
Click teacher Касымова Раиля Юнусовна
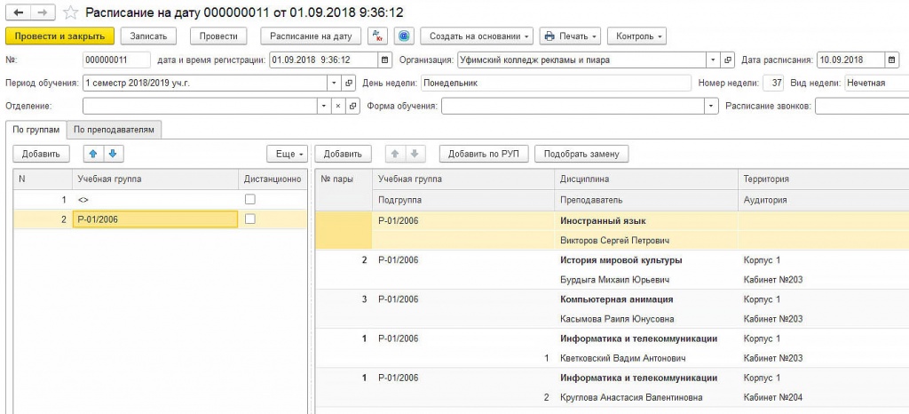[x=617, y=319]
